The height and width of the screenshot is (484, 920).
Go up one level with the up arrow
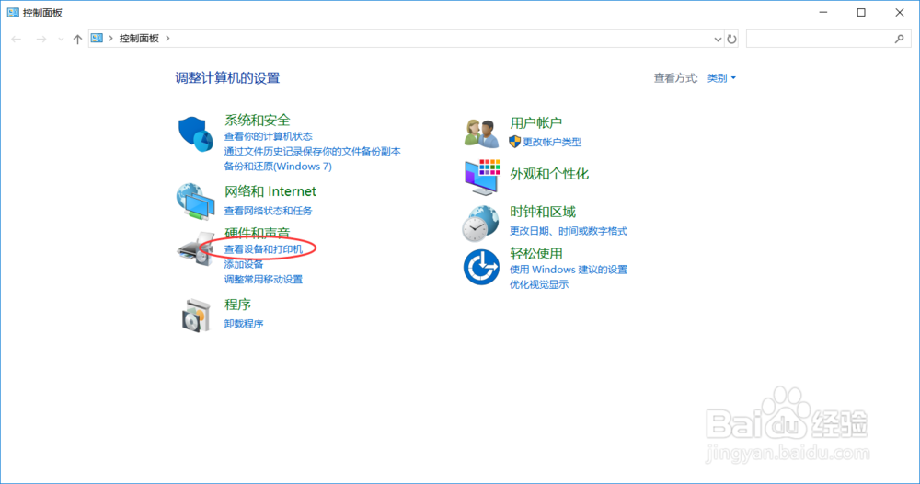77,39
